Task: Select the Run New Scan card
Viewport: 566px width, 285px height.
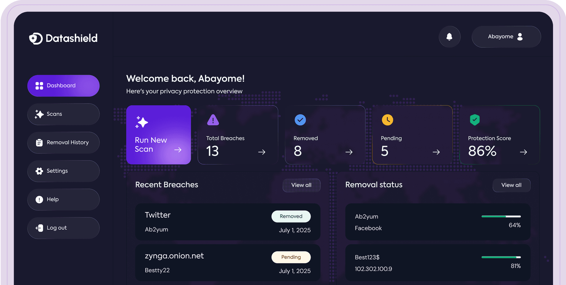Action: (159, 135)
